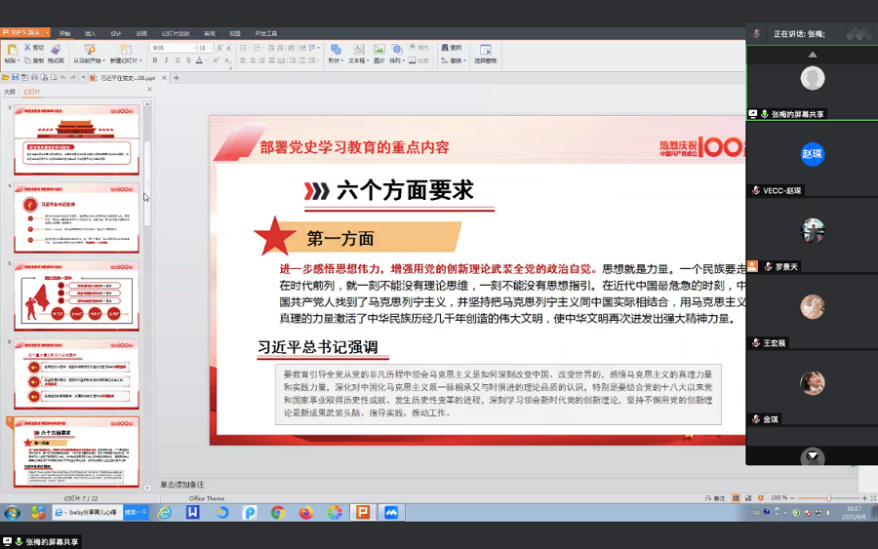
Task: Toggle Bold formatting button
Action: [x=155, y=60]
